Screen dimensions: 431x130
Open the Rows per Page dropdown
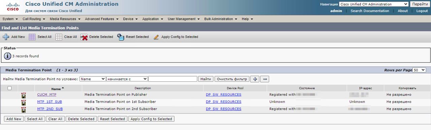coord(419,70)
